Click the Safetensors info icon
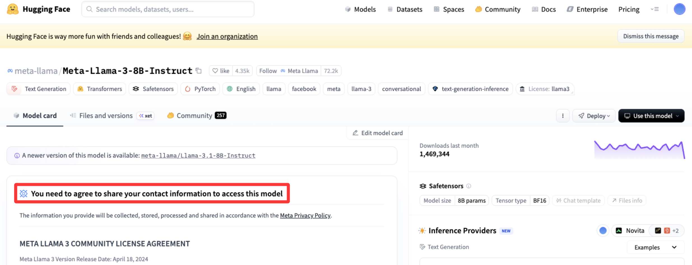 (469, 186)
